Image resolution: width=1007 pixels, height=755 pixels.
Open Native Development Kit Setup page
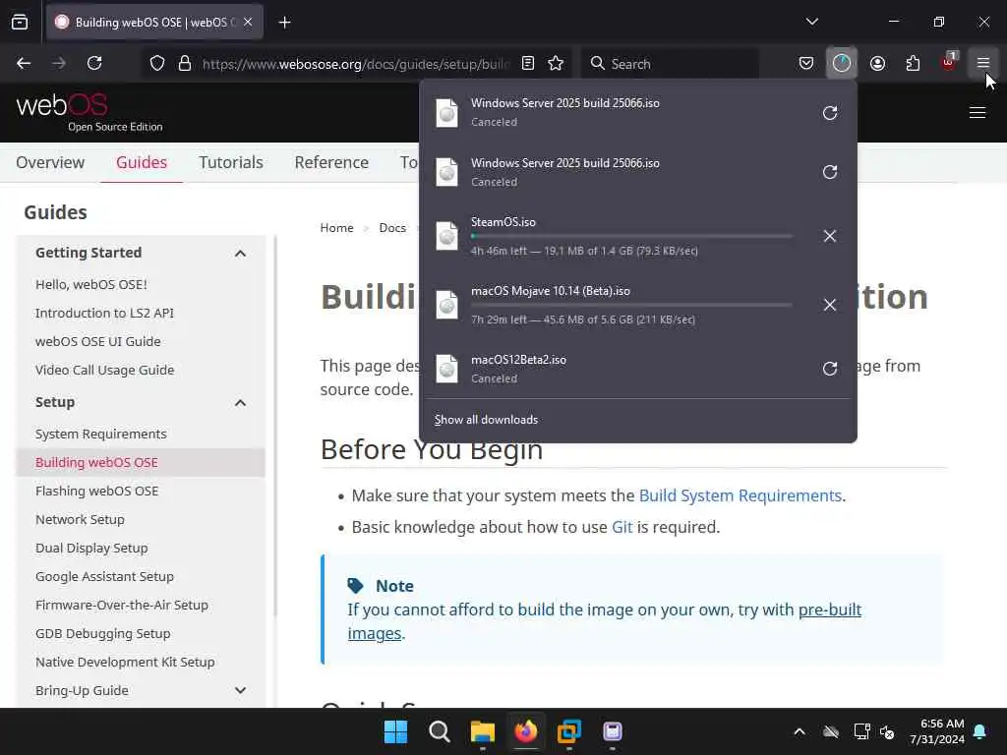[125, 662]
